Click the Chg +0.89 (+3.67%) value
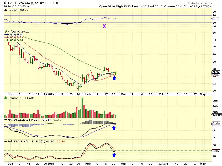The height and width of the screenshot is (166, 222). point(197,6)
